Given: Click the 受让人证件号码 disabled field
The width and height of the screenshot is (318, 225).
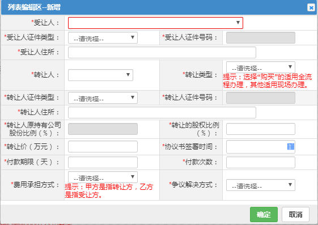Looking at the screenshot, I should pyautogui.click(x=261, y=38).
